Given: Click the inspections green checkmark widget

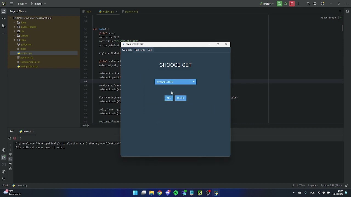Looking at the screenshot, I should pos(341,18).
